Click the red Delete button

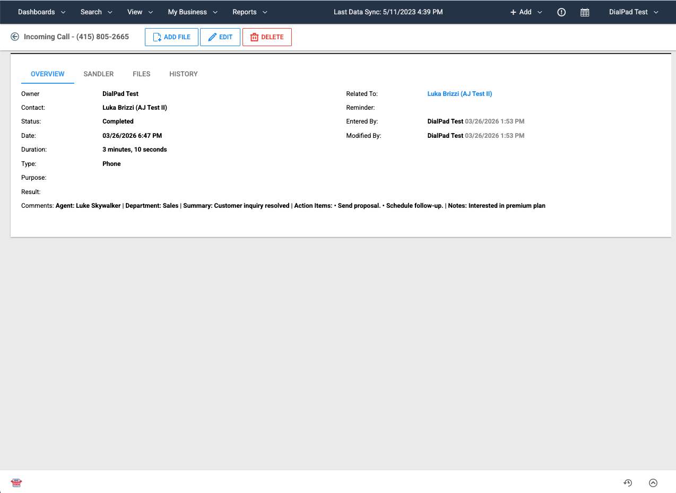[x=267, y=37]
